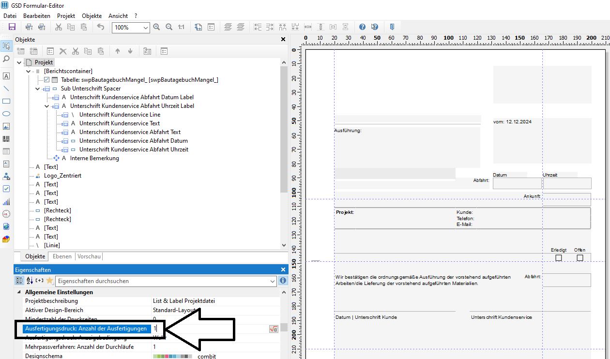Toggle the Offen checkbox in form preview

tap(580, 258)
